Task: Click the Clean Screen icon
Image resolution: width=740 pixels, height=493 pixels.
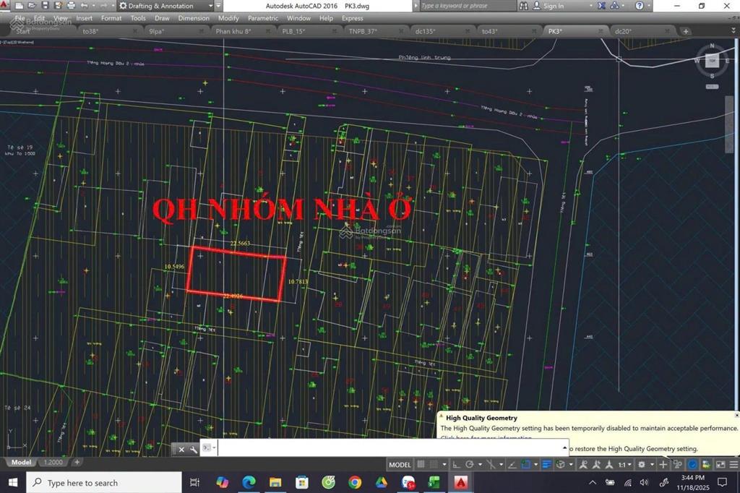Action: pyautogui.click(x=720, y=465)
